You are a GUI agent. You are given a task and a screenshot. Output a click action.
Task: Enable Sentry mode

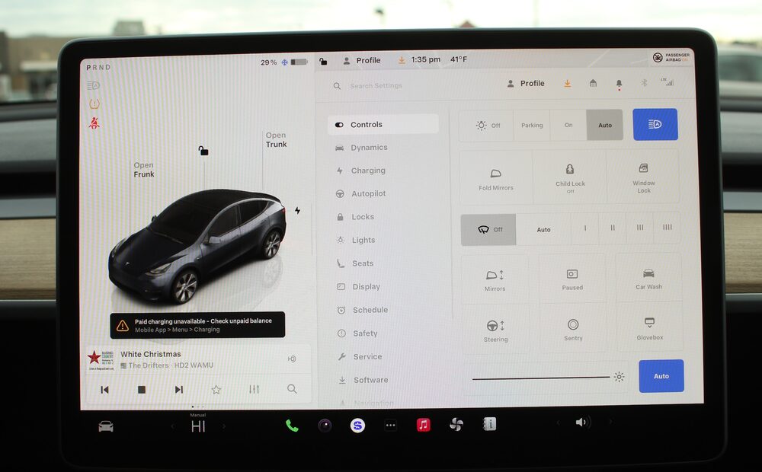[573, 329]
